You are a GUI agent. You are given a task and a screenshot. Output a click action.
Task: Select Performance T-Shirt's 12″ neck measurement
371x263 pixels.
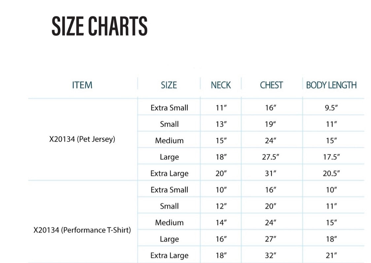point(221,206)
